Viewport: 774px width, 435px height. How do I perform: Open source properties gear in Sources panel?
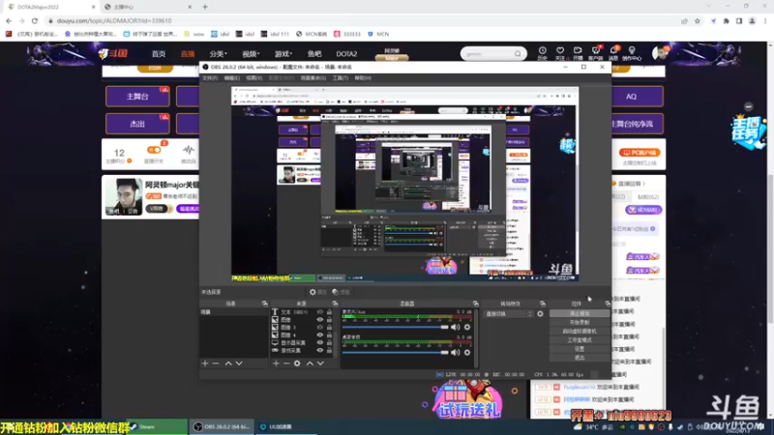pos(297,363)
